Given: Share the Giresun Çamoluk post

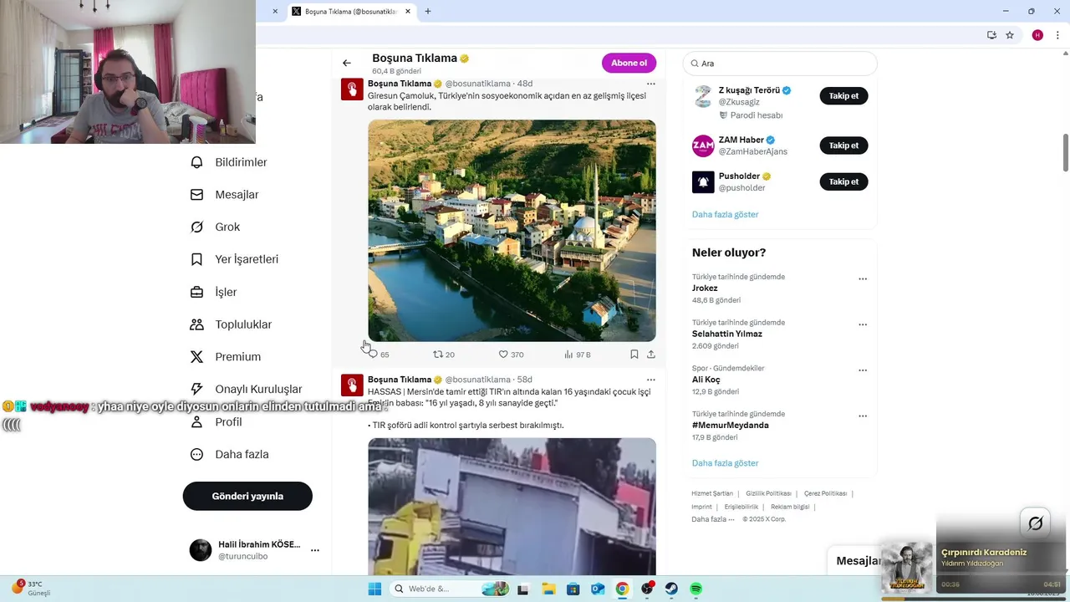Looking at the screenshot, I should (651, 355).
